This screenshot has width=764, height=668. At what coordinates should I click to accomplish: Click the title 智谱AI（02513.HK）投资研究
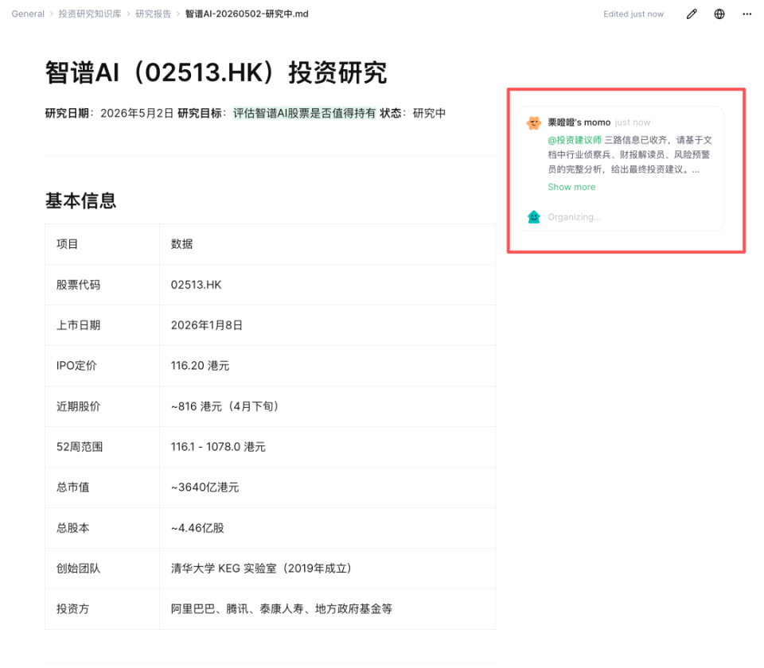(x=216, y=73)
